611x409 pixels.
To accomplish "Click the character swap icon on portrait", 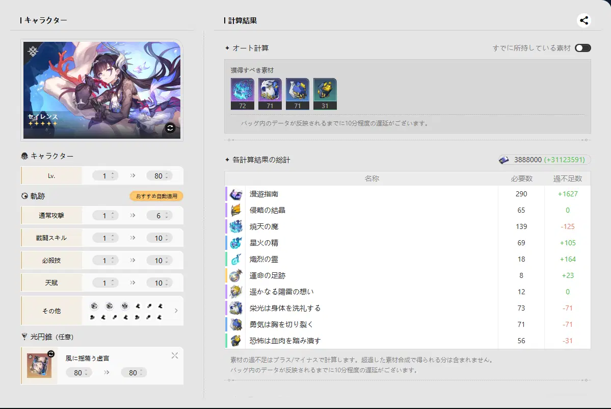I will point(170,128).
